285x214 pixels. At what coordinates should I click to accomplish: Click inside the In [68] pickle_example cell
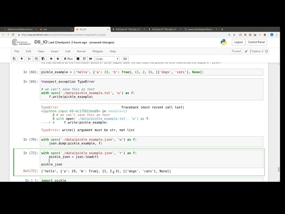151,72
